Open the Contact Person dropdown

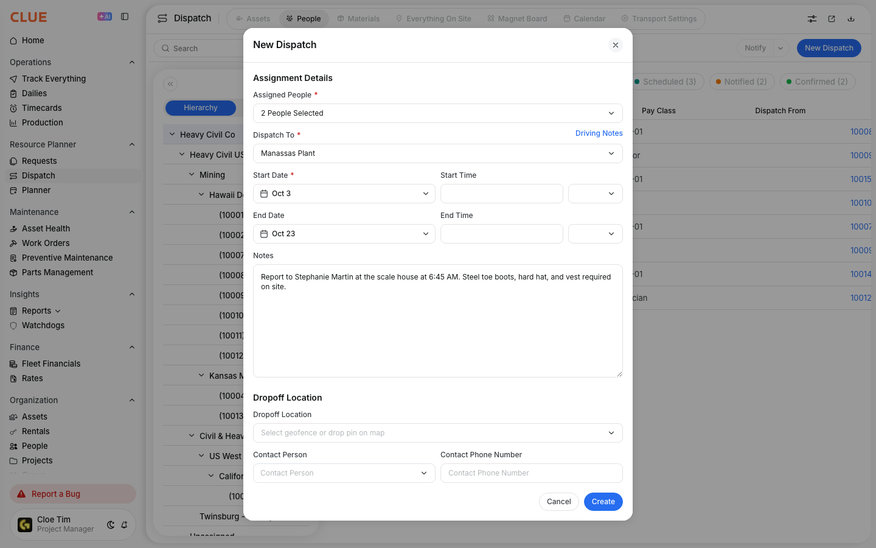344,473
